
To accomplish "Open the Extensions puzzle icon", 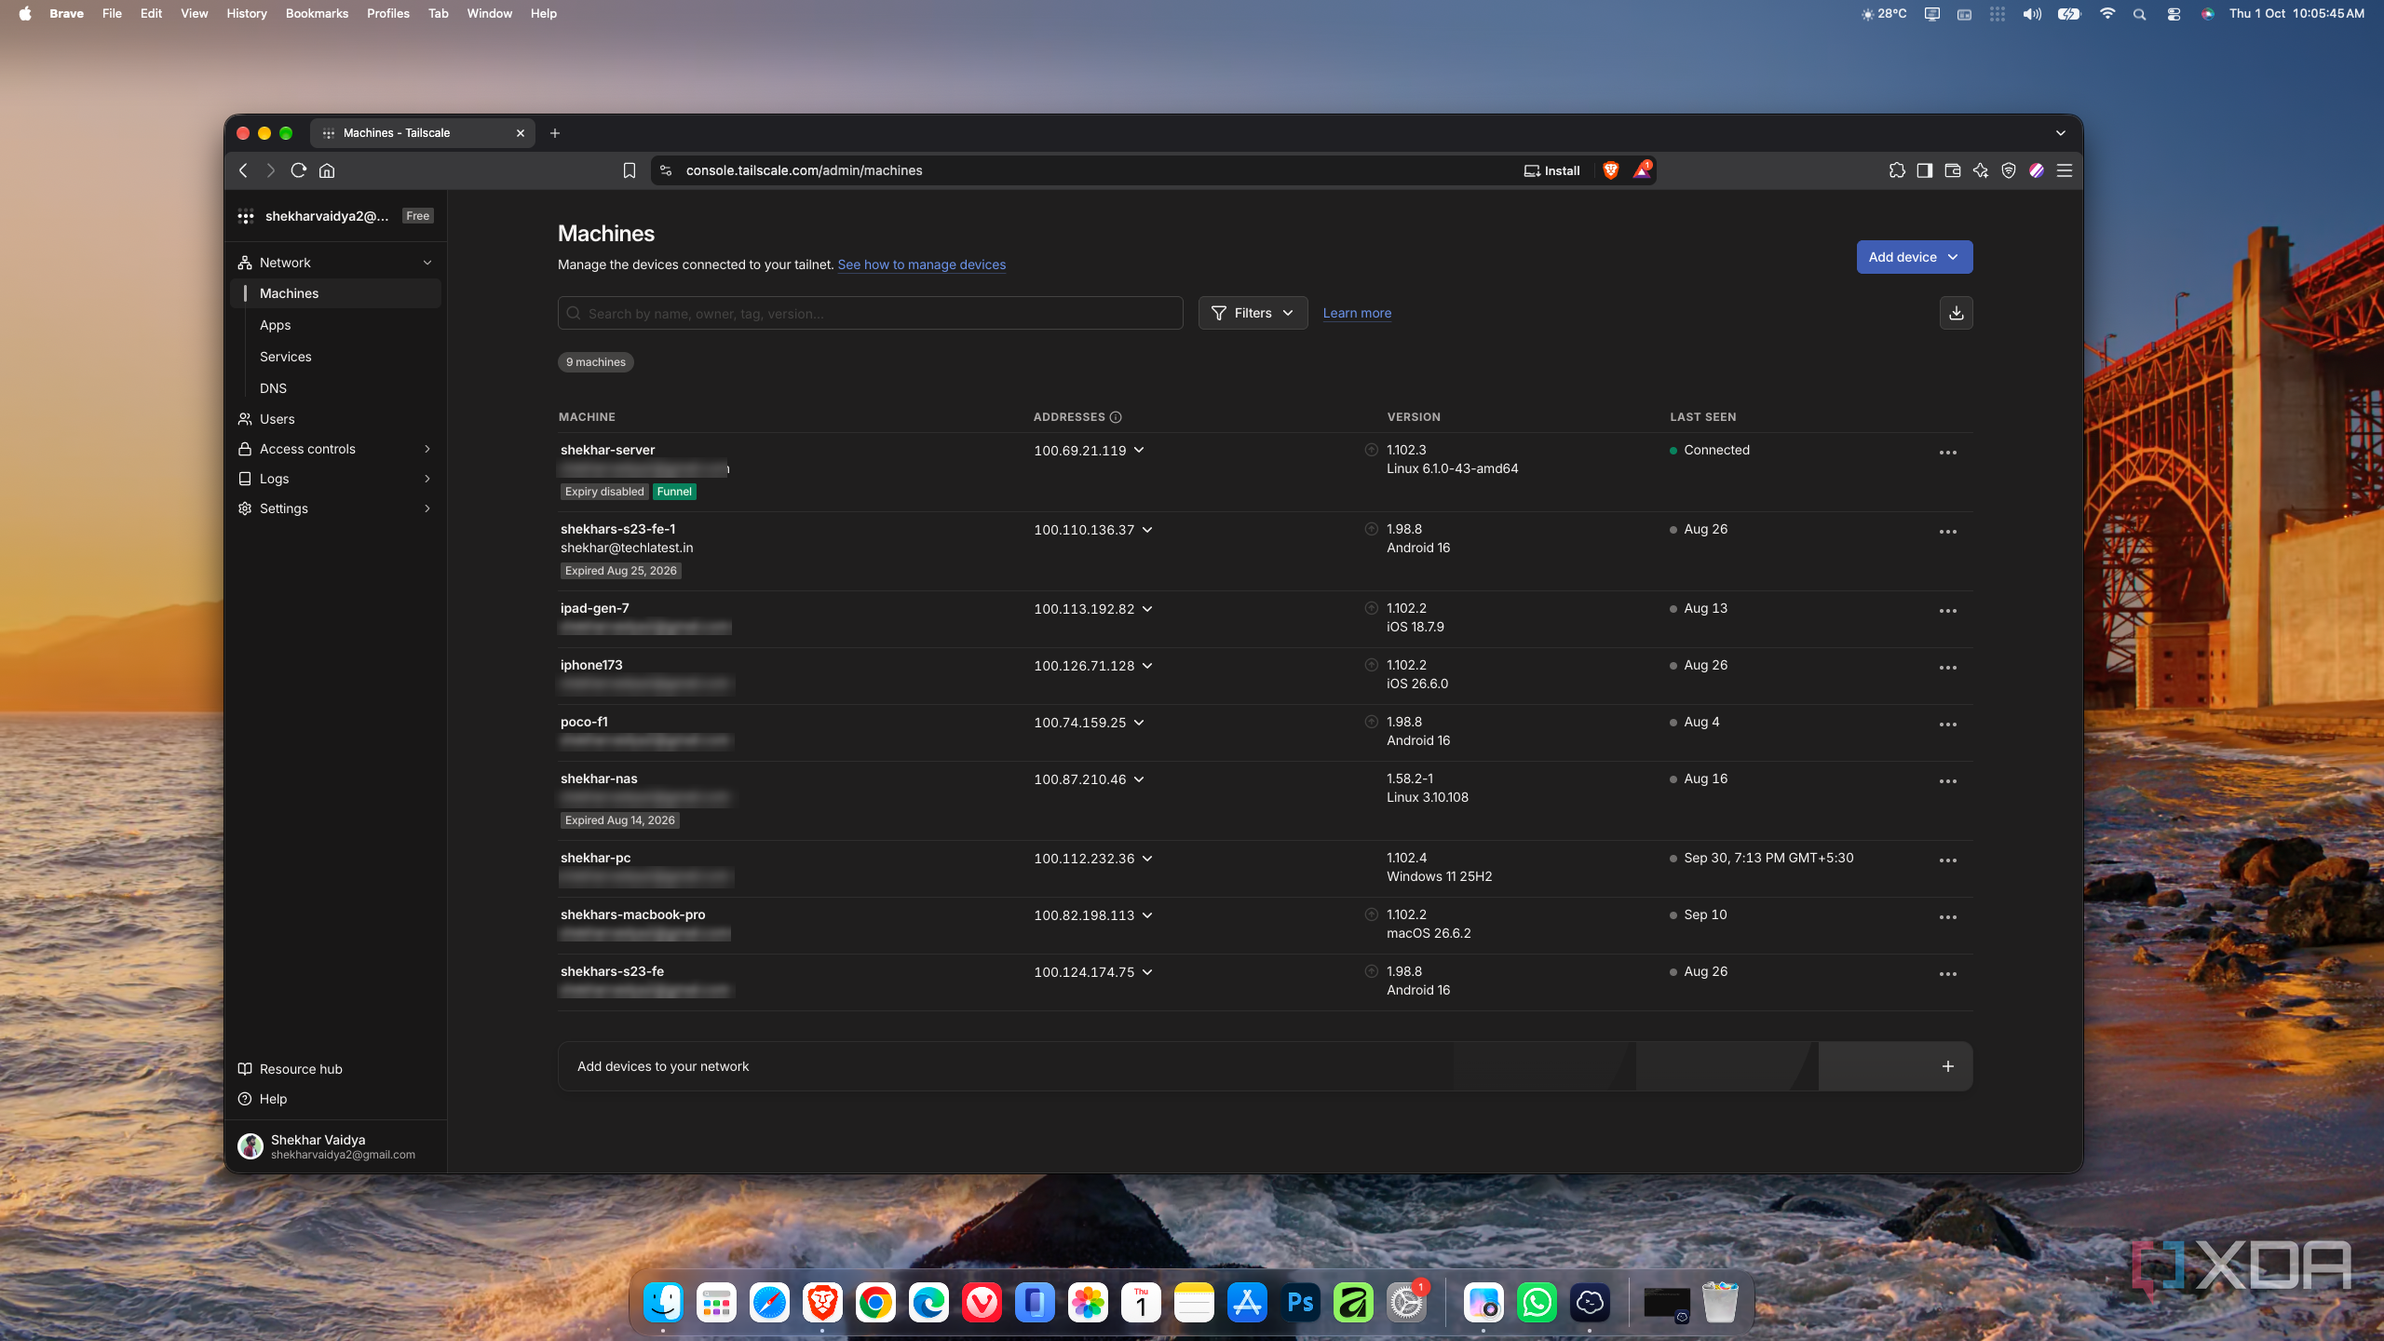I will 1897,170.
